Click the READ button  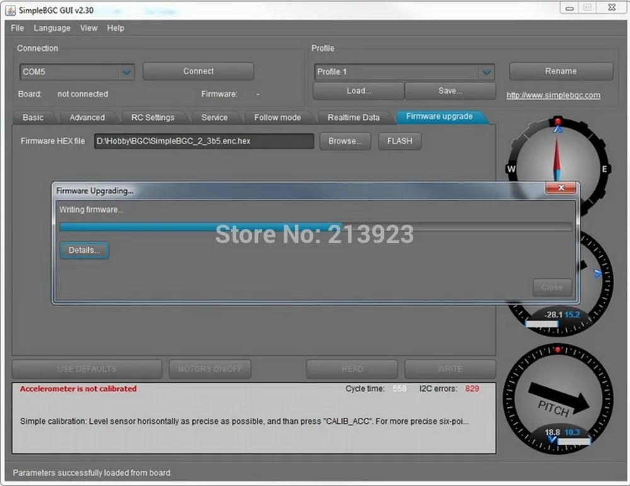(352, 369)
